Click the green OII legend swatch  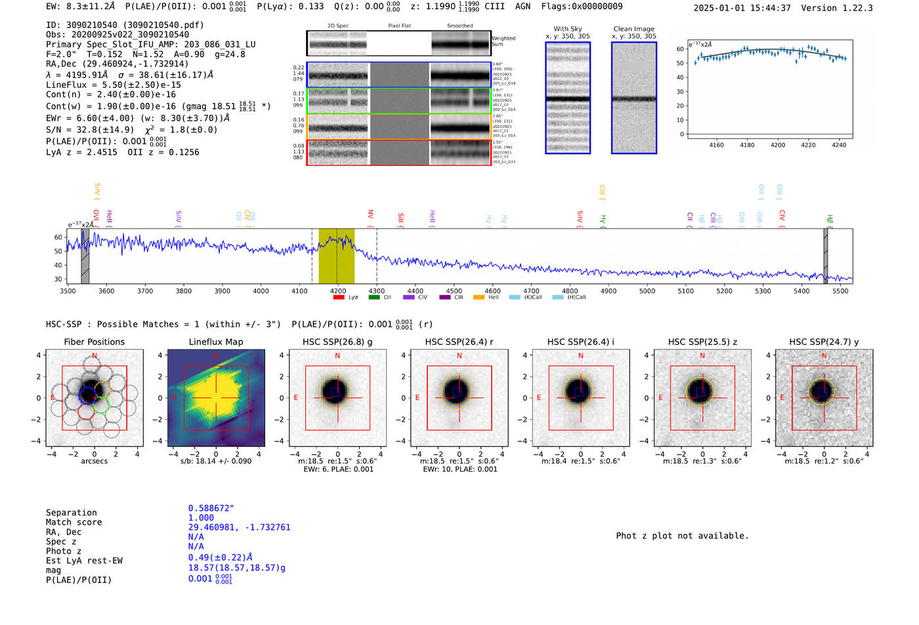[374, 298]
